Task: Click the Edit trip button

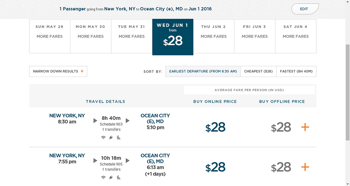Action: [x=305, y=9]
